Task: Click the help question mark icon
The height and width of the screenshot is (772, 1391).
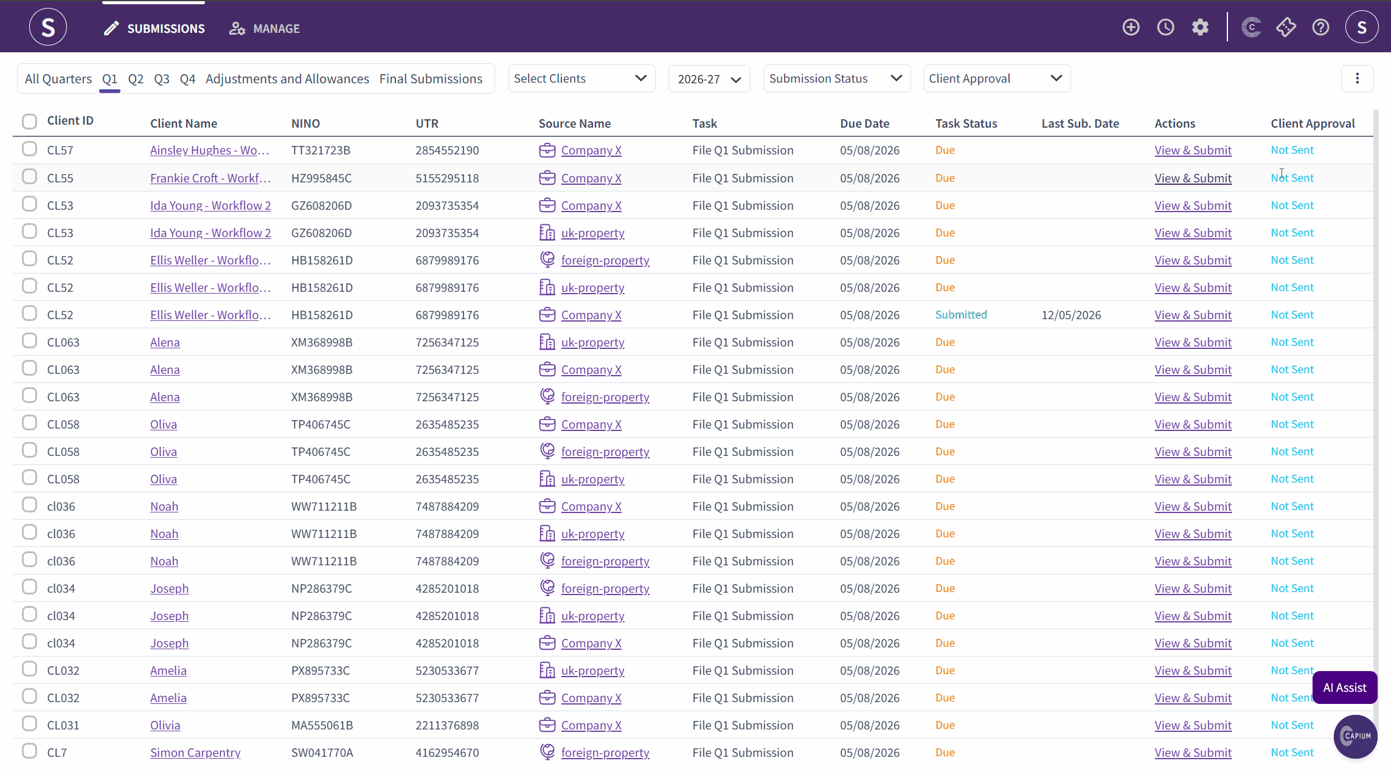Action: point(1320,27)
